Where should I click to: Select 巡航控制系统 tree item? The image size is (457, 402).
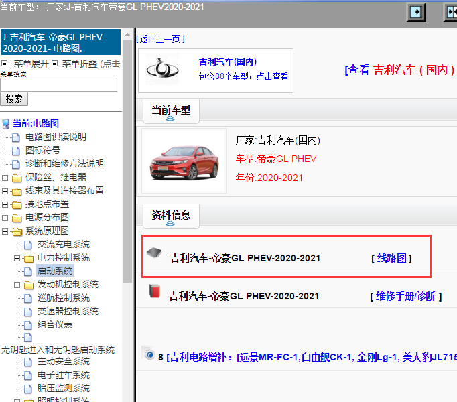(x=64, y=298)
